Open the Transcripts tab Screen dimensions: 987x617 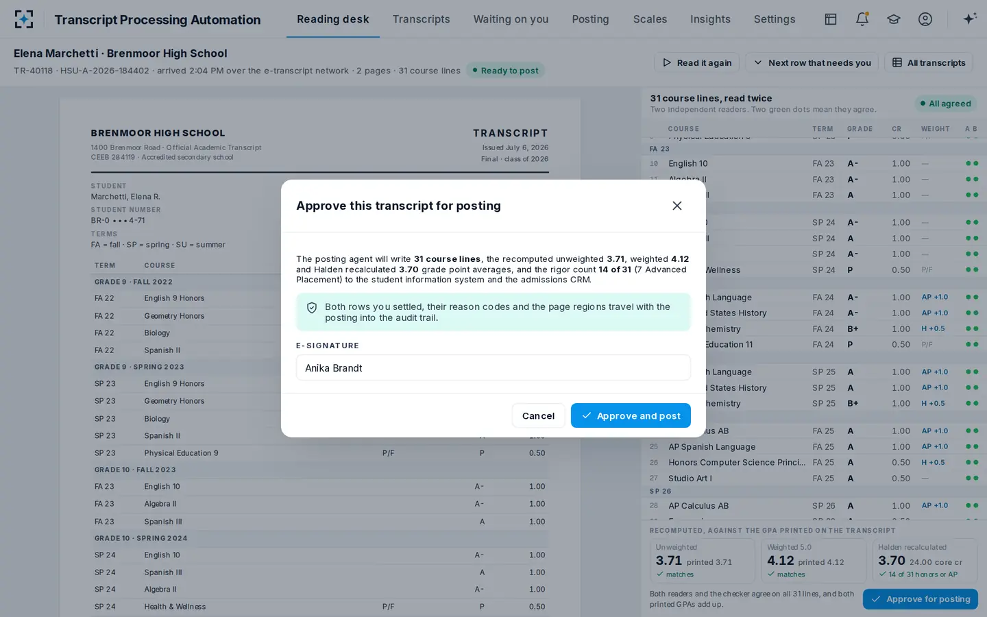click(422, 19)
